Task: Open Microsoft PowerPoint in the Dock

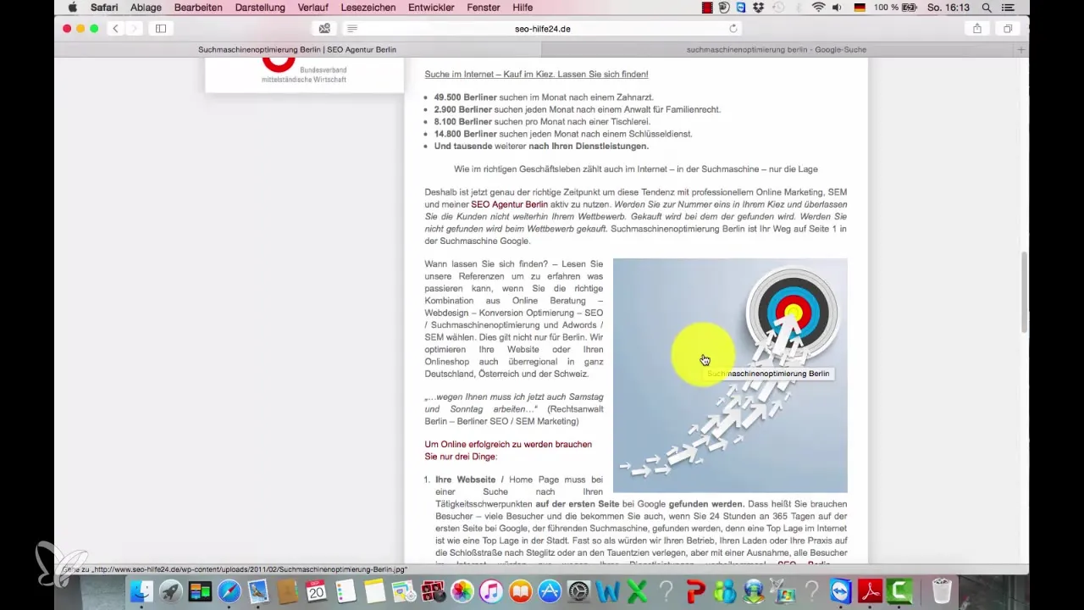Action: click(695, 591)
